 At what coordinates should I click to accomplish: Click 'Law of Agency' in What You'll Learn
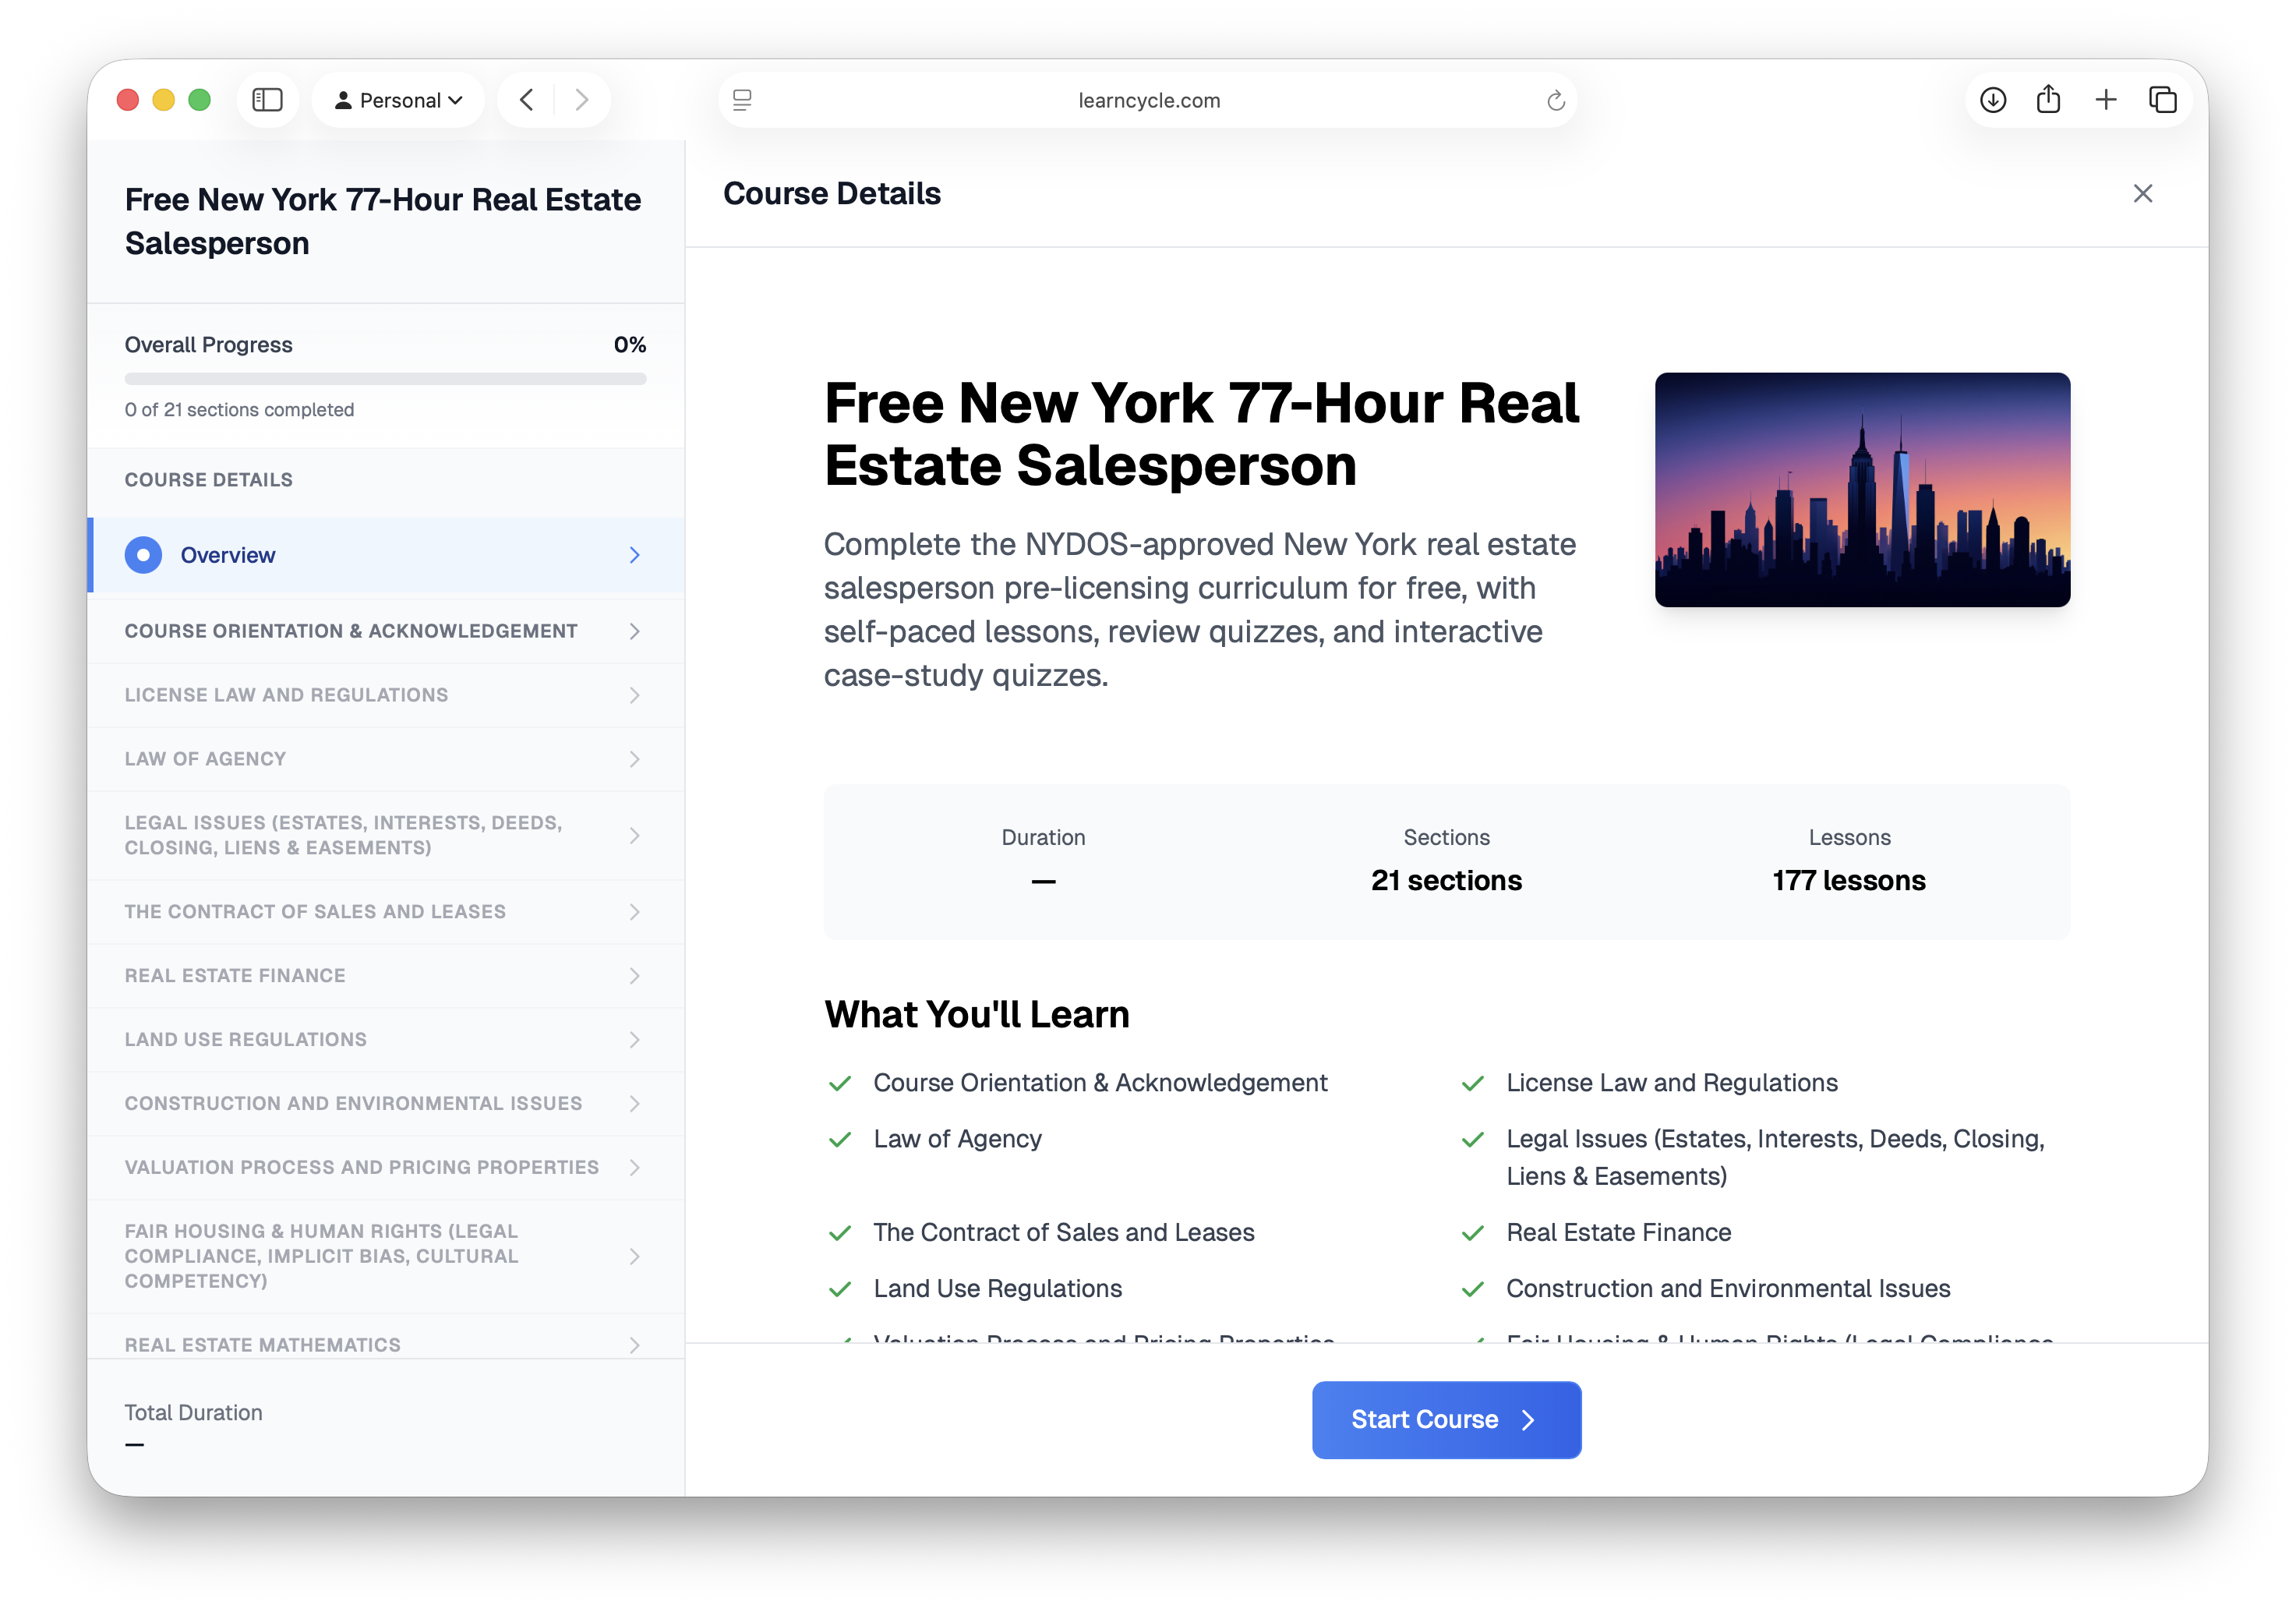957,1138
